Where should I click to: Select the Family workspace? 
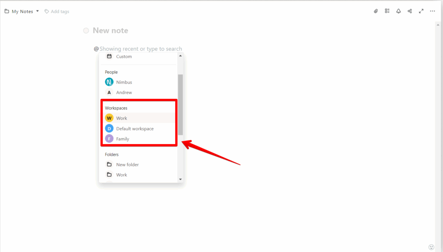click(122, 139)
